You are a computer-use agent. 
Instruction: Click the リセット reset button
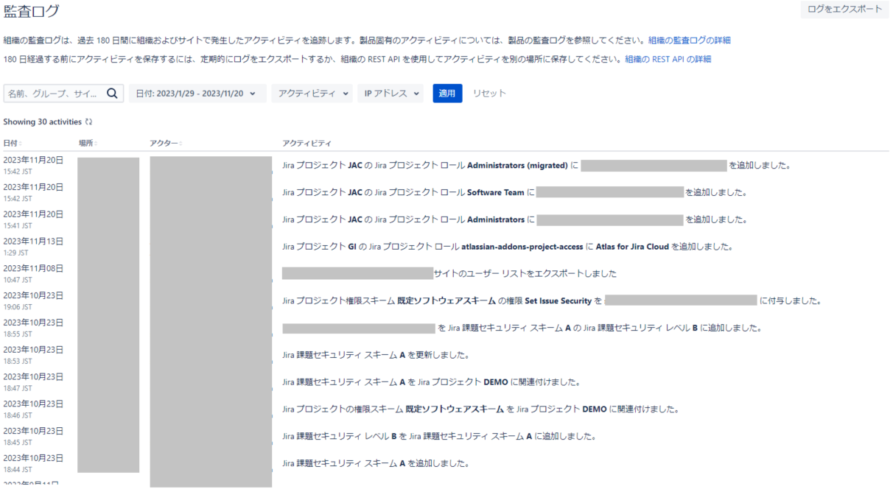coord(489,94)
